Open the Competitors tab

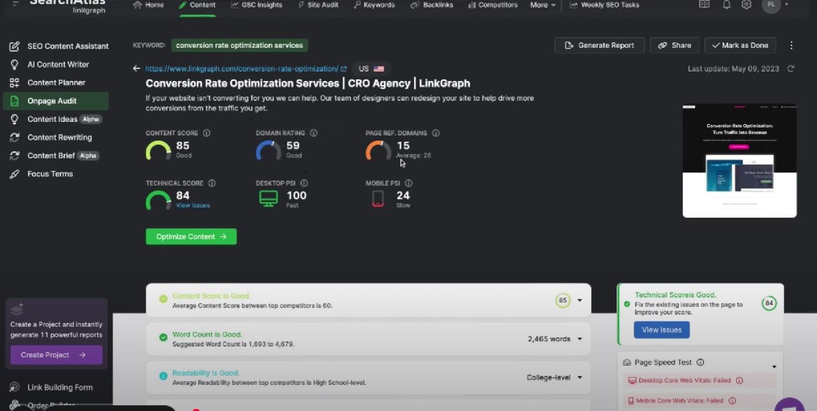pos(493,5)
